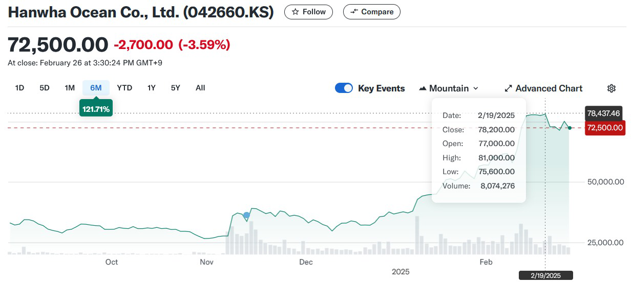Show the 1Y price history
Screen dimensions: 632x284
[x=151, y=88]
